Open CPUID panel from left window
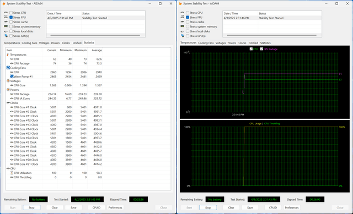Viewport: 353px width, 214px height. 97,207
